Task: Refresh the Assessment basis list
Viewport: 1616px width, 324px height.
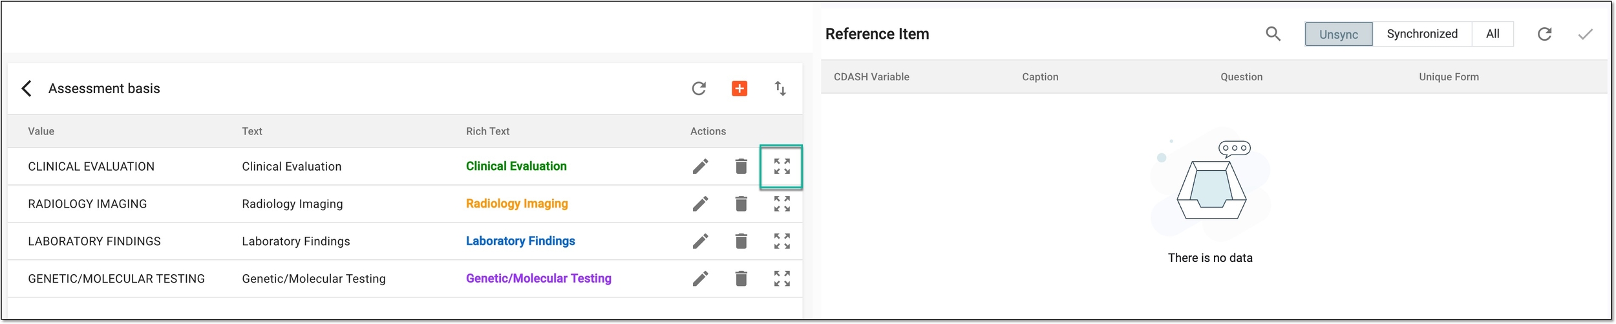Action: 699,89
